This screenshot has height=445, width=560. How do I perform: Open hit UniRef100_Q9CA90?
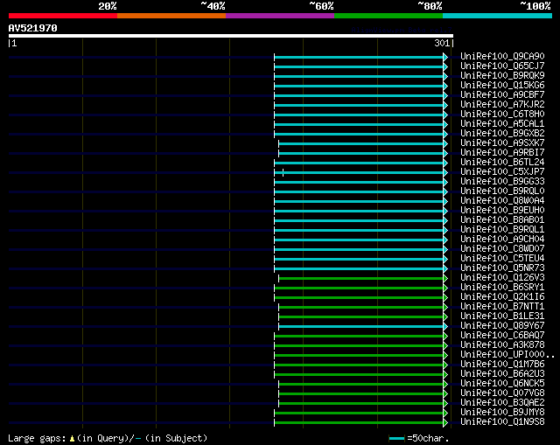(502, 56)
